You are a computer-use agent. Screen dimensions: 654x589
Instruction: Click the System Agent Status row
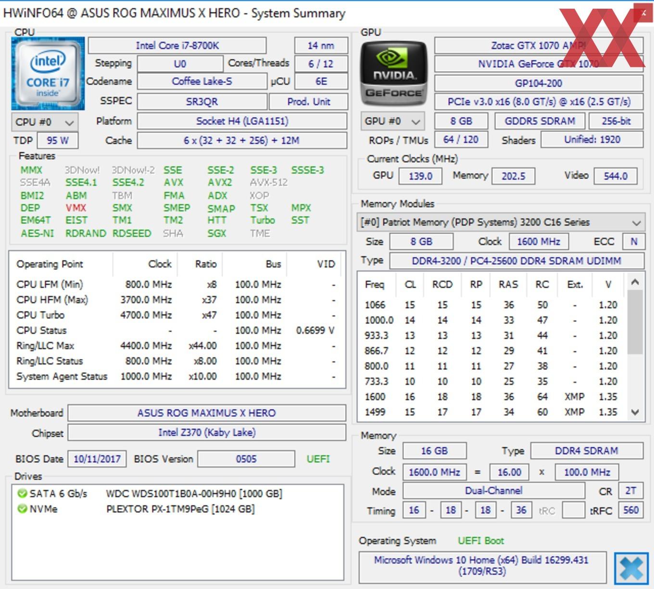pos(177,377)
